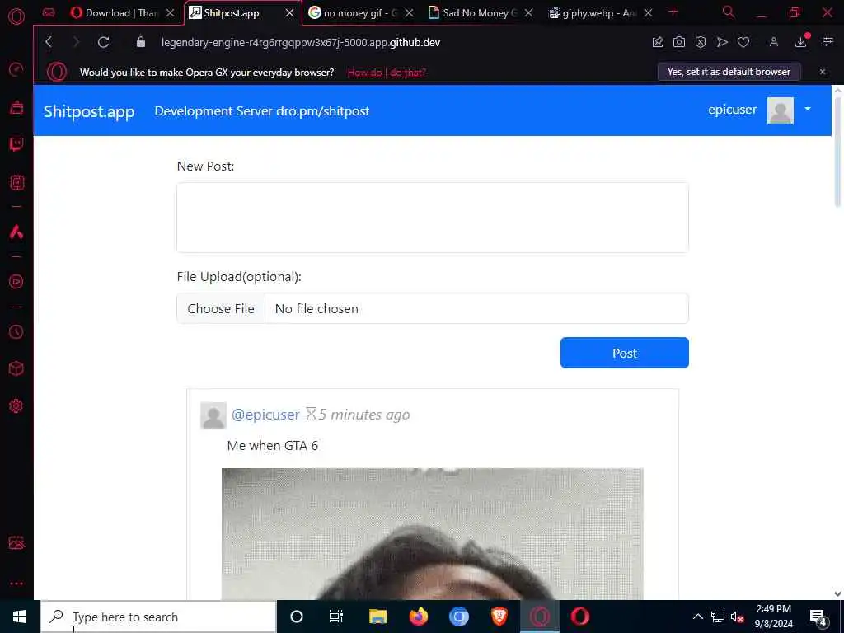Screen dimensions: 844x633
Task: Click the post author's avatar thumbnail
Action: (x=213, y=415)
